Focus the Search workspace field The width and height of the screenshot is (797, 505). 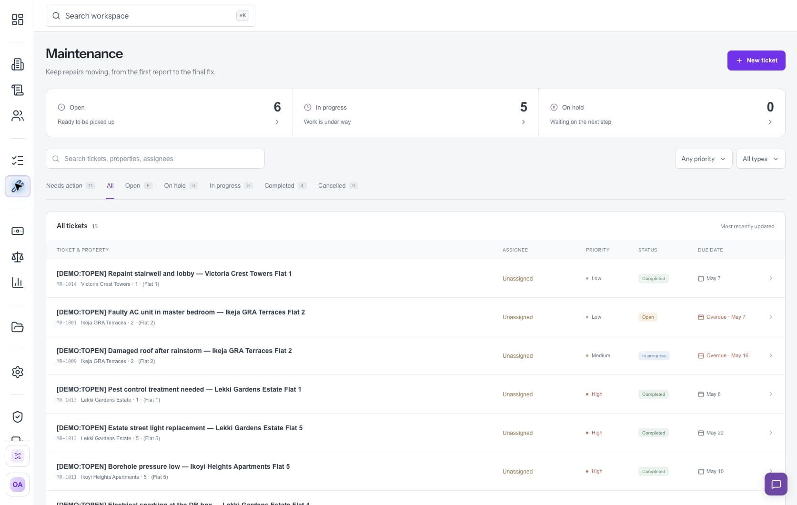point(151,16)
